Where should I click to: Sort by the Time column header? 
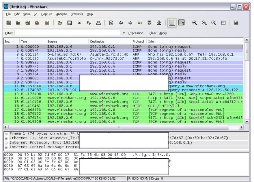pyautogui.click(x=33, y=42)
